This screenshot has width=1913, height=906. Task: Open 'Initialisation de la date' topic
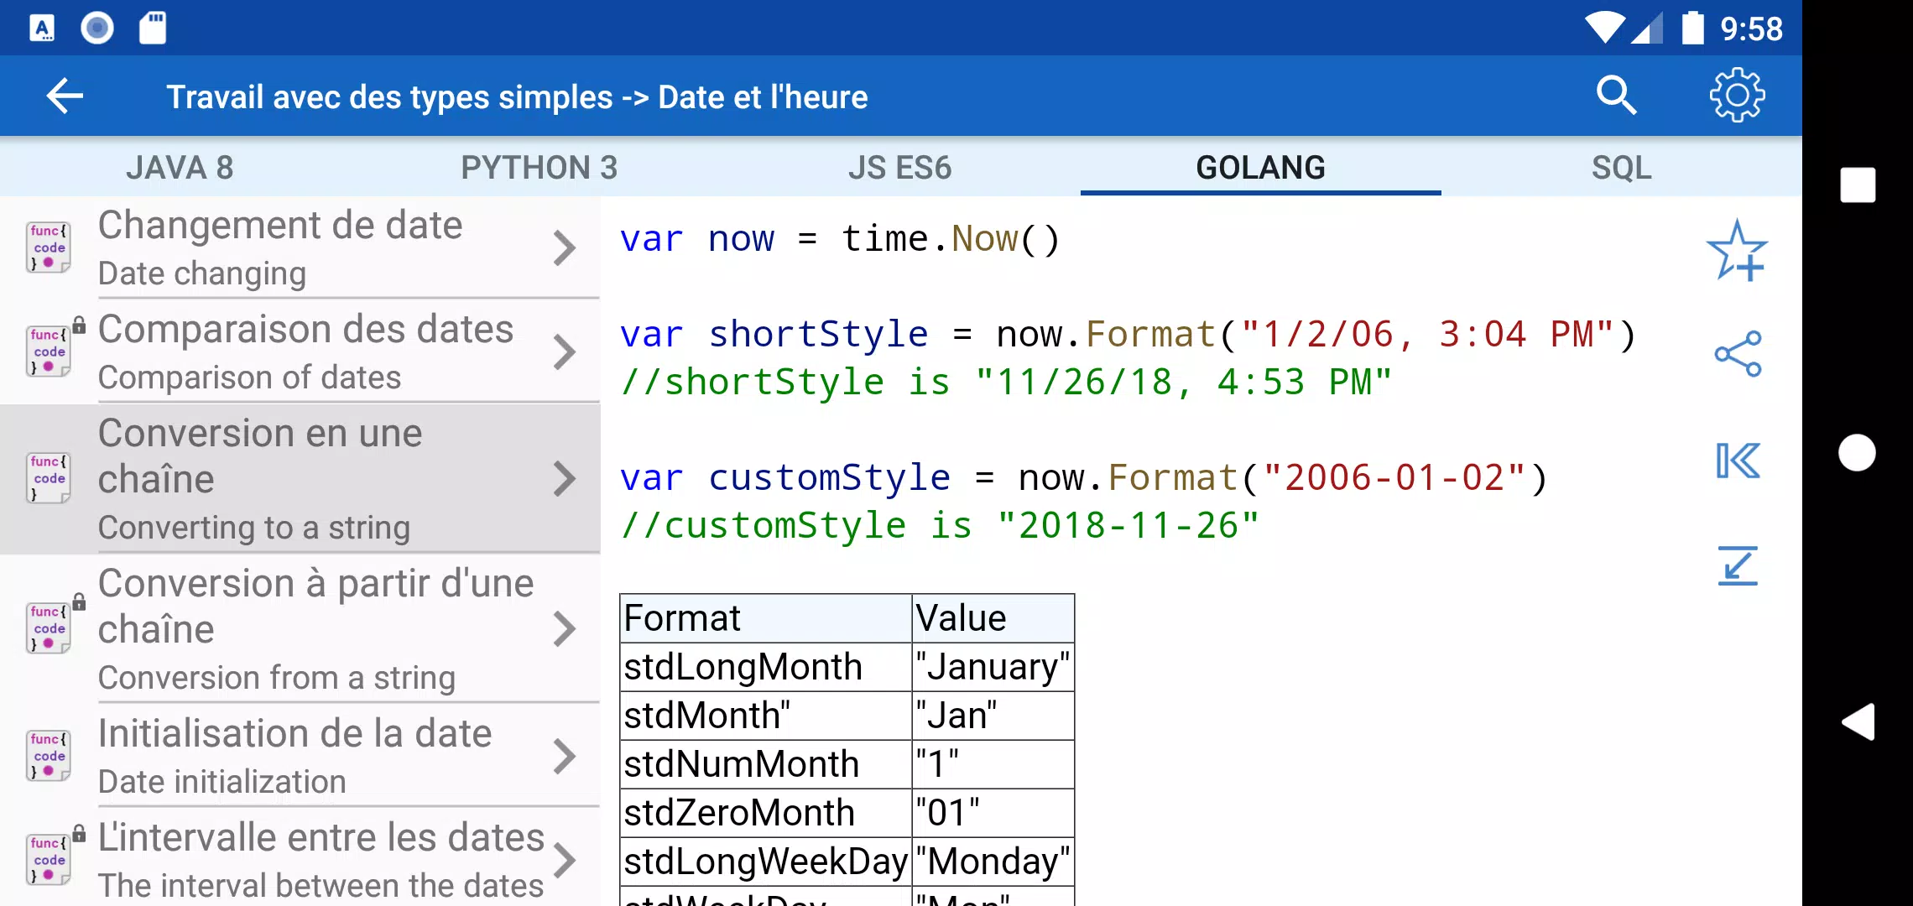coord(300,757)
